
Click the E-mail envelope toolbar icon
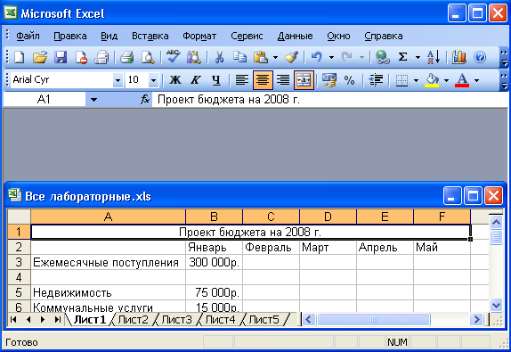(x=101, y=57)
